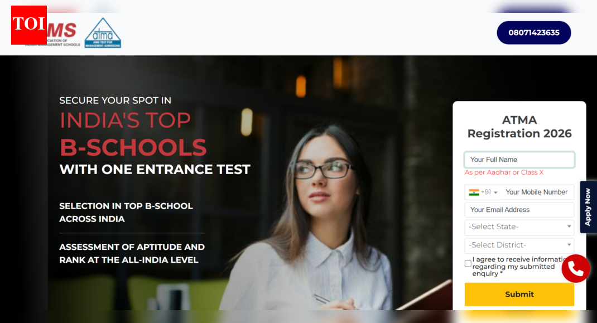Screen dimensions: 597x323
Task: Focus the Your Full Name field
Action: pyautogui.click(x=519, y=160)
